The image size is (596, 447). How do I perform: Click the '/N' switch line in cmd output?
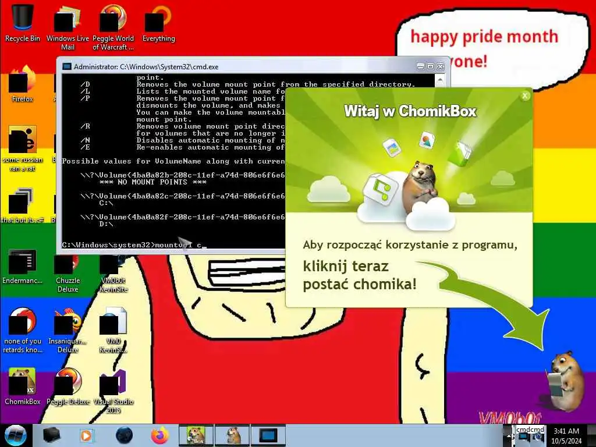[x=182, y=140]
